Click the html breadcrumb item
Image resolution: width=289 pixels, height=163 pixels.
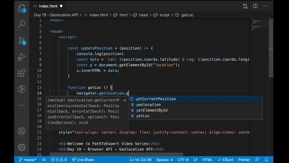121,15
